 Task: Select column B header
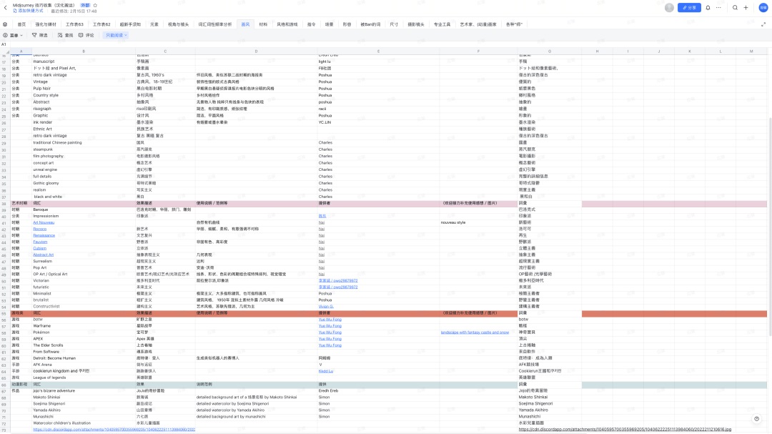[x=84, y=51]
